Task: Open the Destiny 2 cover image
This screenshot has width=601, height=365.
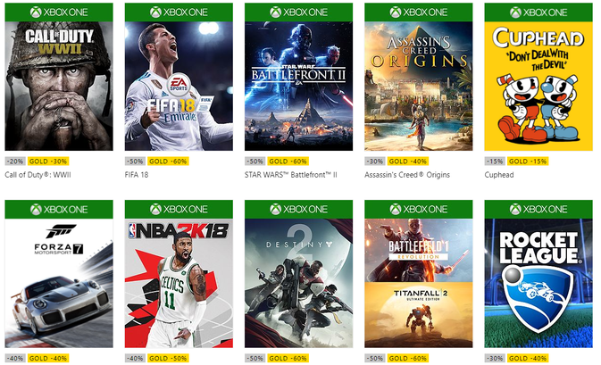Action: click(x=298, y=284)
